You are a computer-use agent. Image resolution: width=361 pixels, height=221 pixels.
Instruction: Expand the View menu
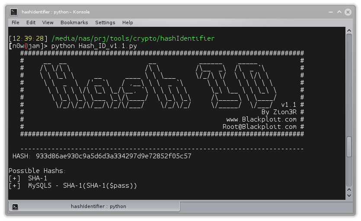[48, 22]
